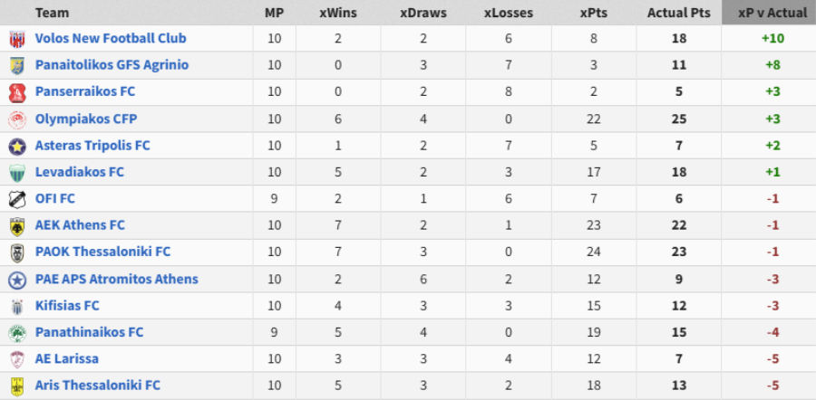The image size is (816, 400).
Task: Click the OFI FC black-and-white crest
Action: point(16,199)
